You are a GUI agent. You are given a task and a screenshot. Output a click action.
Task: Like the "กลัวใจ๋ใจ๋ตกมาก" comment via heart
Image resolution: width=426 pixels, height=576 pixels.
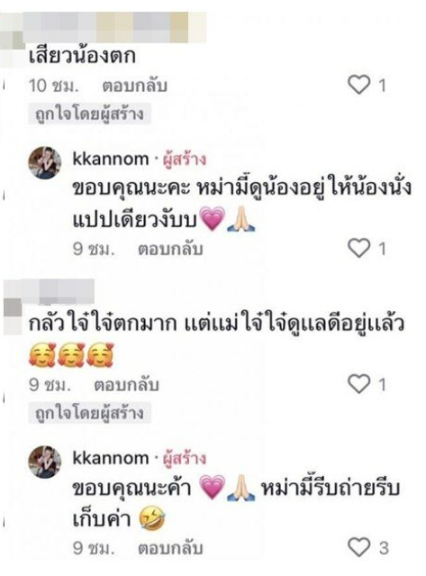point(358,384)
